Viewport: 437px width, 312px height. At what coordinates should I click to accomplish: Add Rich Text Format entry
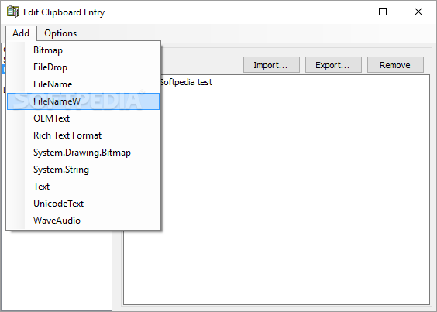(83, 135)
